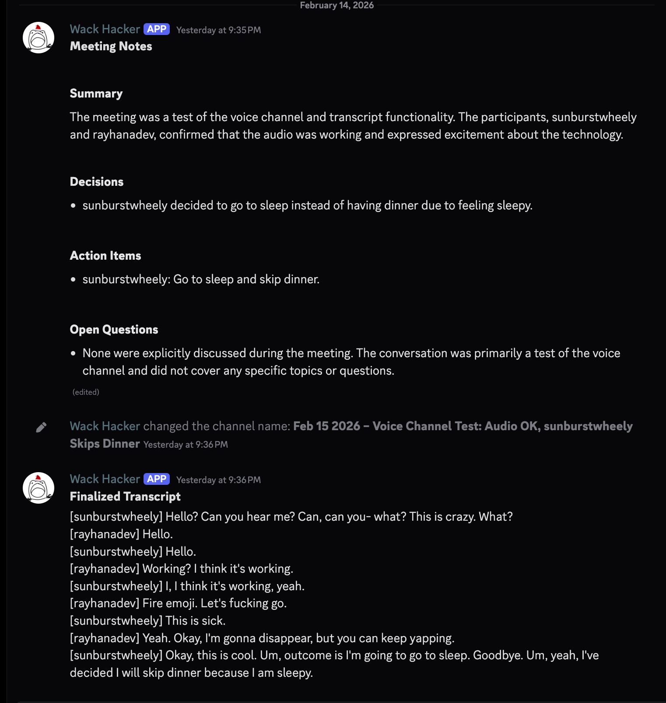
Task: Click APP badge on Meeting Notes message
Action: coord(156,29)
